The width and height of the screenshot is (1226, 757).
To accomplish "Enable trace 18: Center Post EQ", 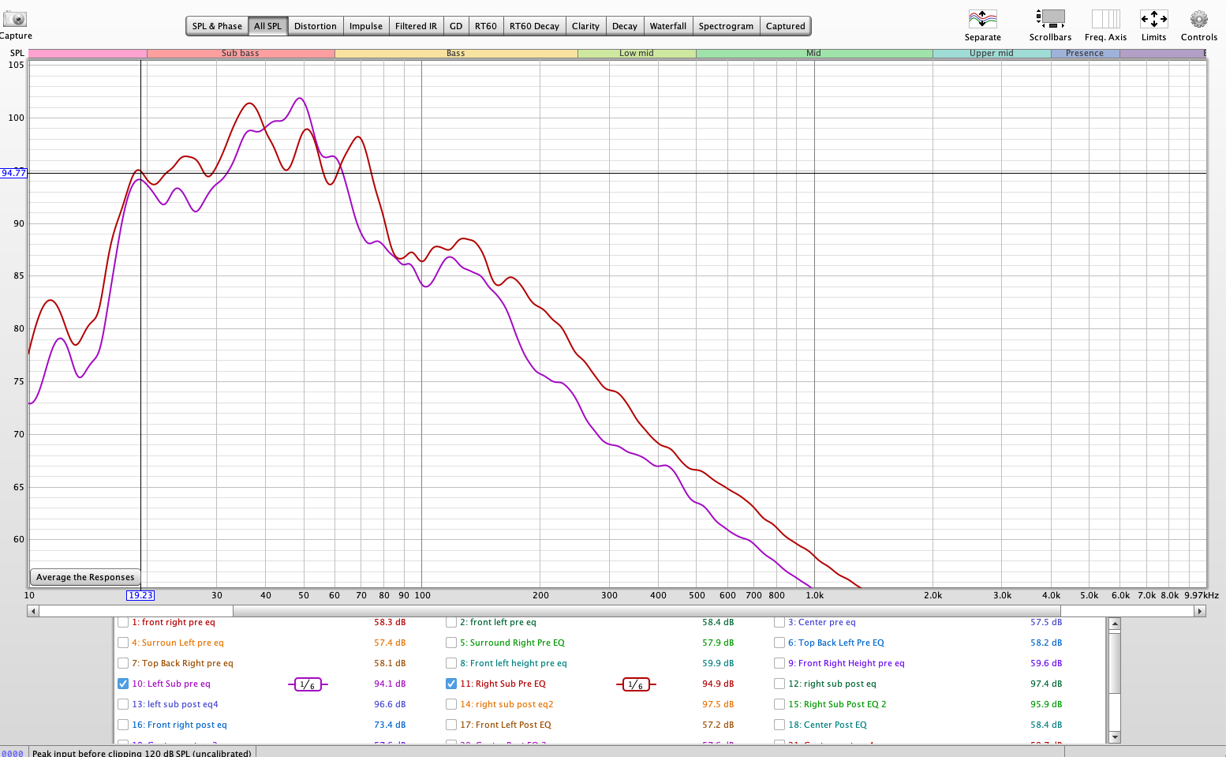I will pyautogui.click(x=779, y=725).
